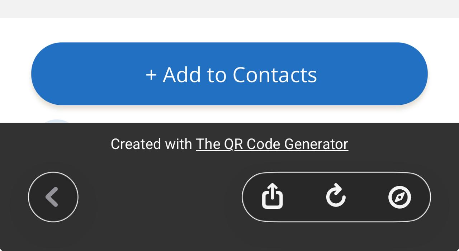Click the "Created with" text
This screenshot has height=251, width=459.
click(151, 144)
